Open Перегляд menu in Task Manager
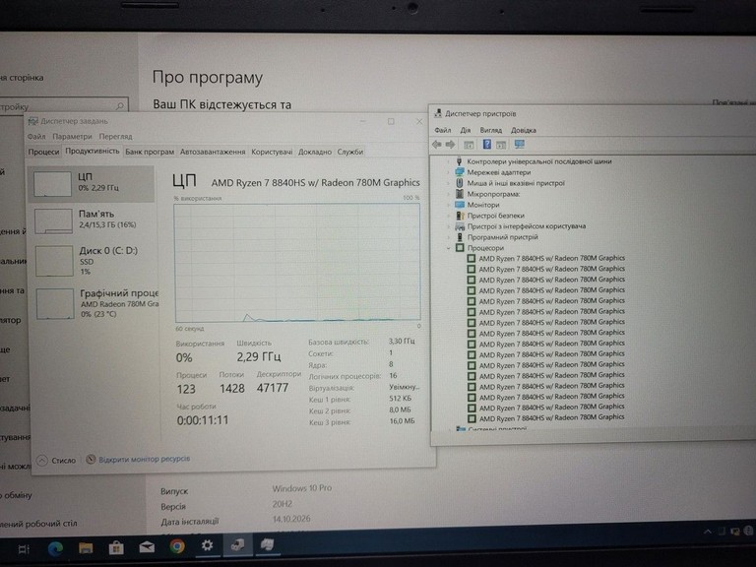The image size is (756, 567). (116, 137)
